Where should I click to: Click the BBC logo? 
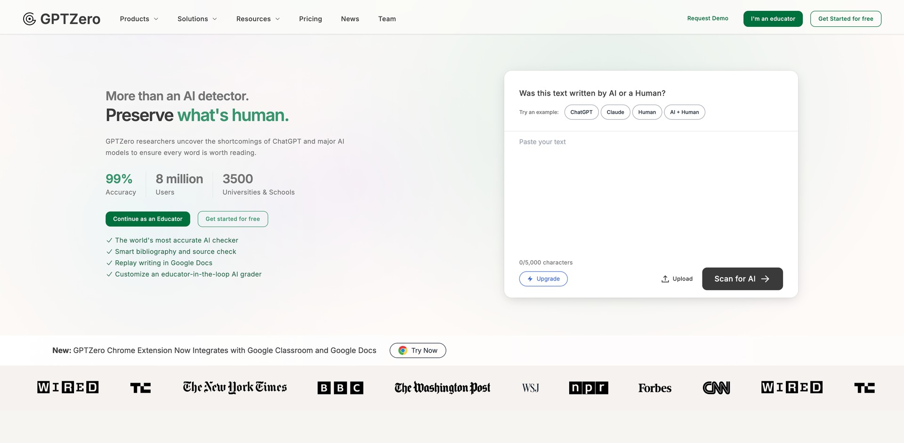point(340,388)
